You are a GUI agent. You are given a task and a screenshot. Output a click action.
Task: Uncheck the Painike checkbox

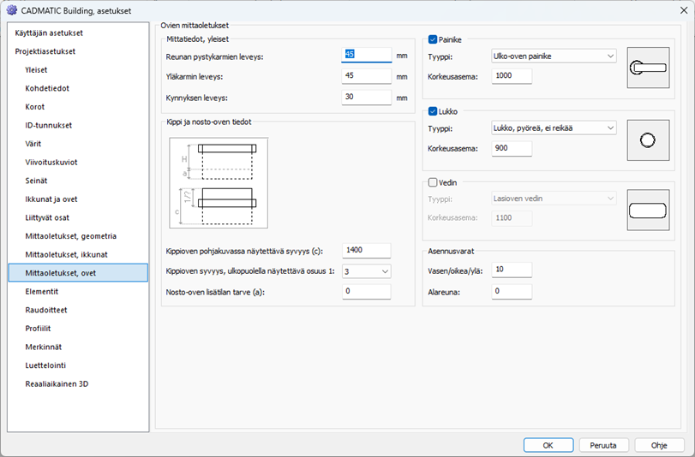(433, 39)
